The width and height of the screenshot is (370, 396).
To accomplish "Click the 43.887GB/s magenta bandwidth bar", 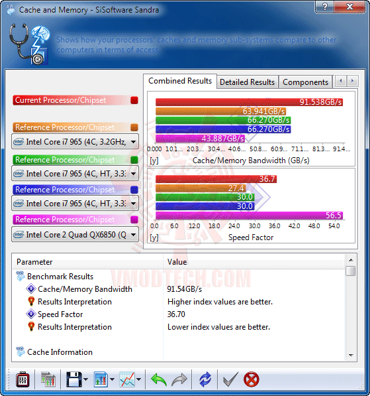I will tap(201, 139).
